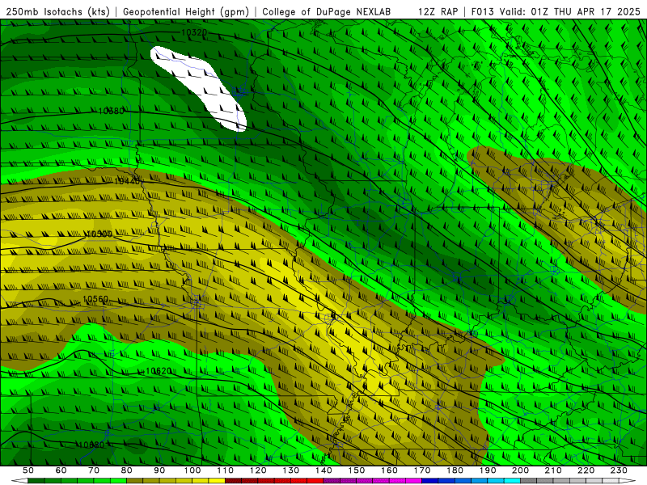The image size is (647, 485).
Task: Click the '250mb Isotachs (kts)' title text
Action: [58, 12]
